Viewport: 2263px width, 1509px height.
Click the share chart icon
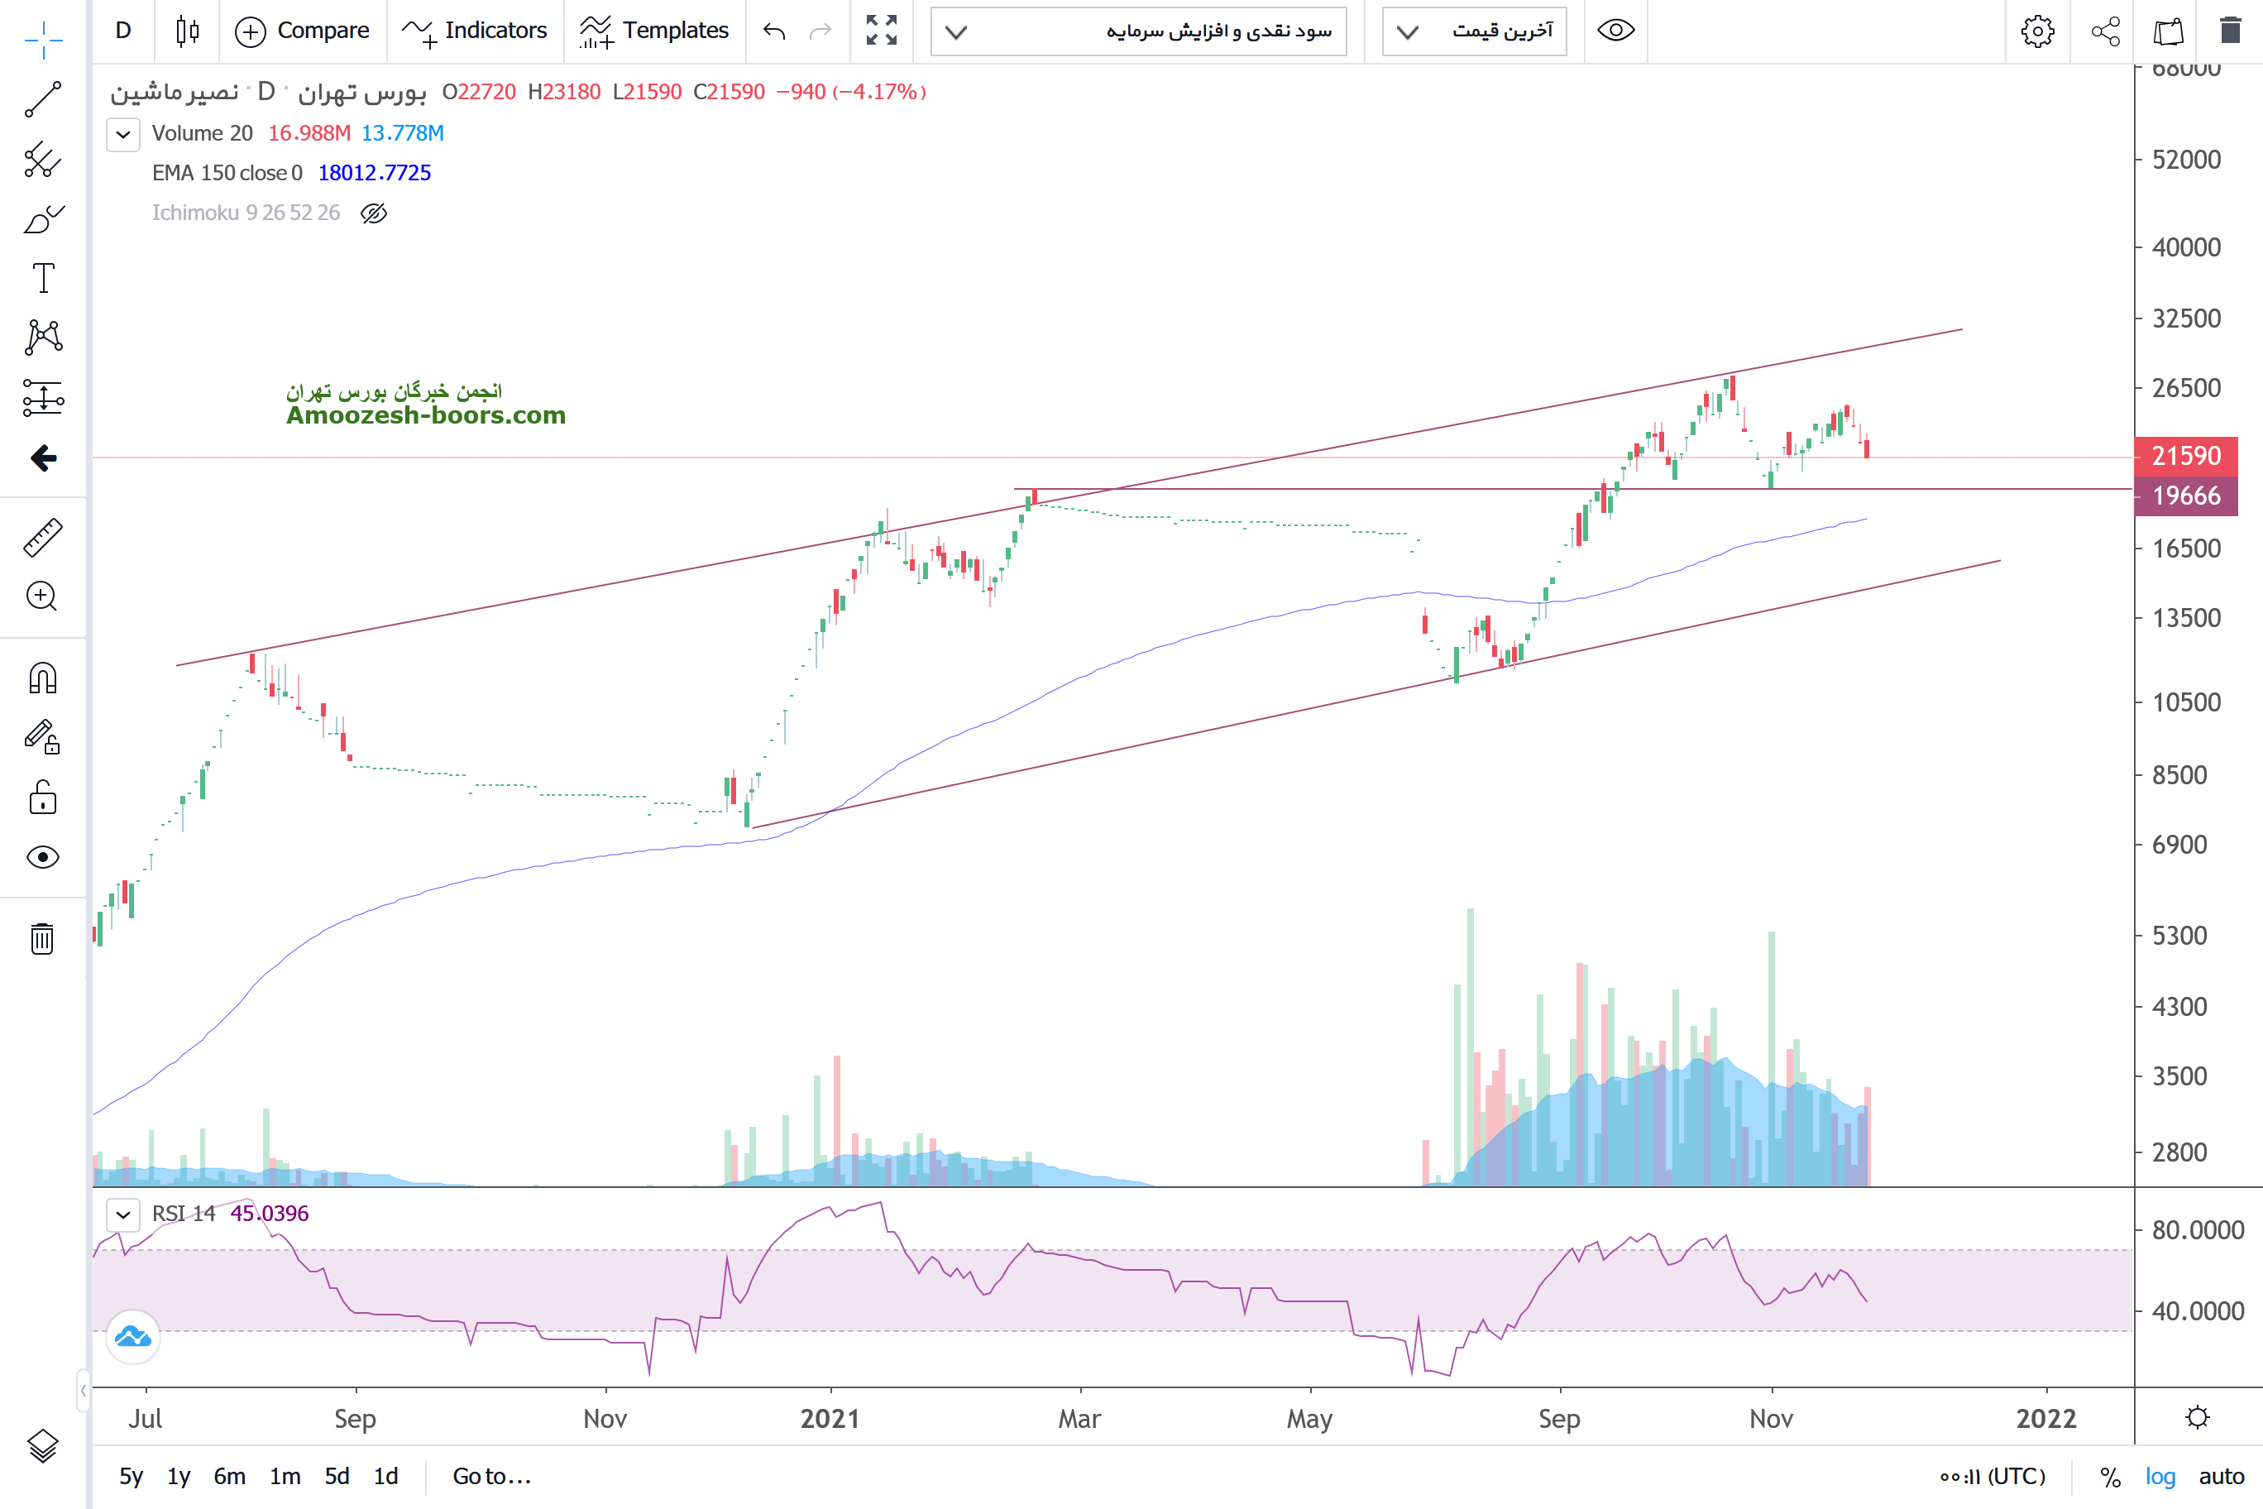point(2105,31)
